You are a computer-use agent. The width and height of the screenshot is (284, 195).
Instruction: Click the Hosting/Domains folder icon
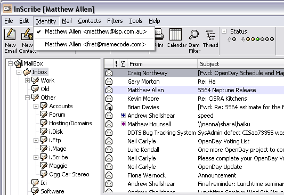[x=44, y=123]
